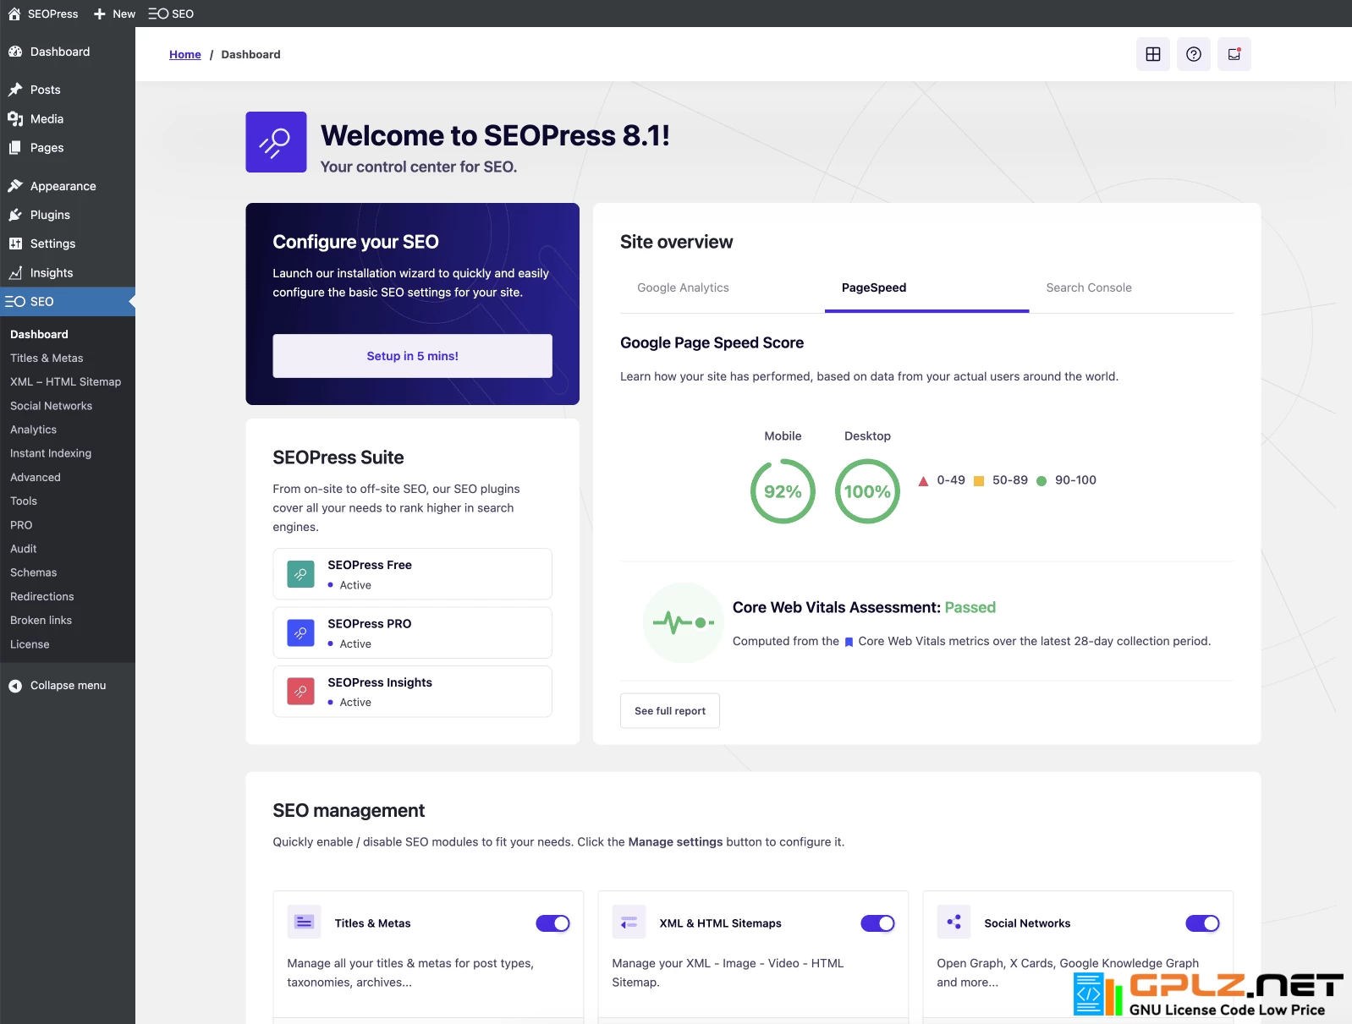Click the See full report button

coord(670,711)
